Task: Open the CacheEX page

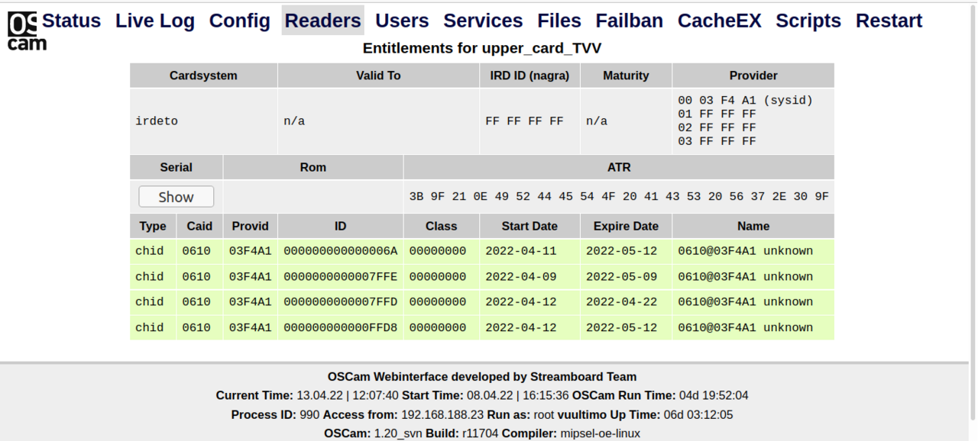Action: pos(719,21)
